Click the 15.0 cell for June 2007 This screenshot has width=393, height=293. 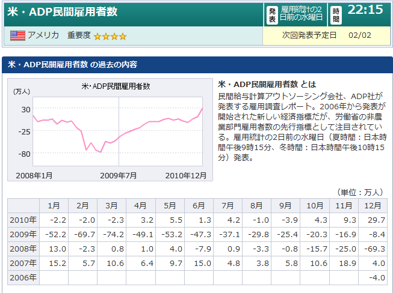[199, 263]
